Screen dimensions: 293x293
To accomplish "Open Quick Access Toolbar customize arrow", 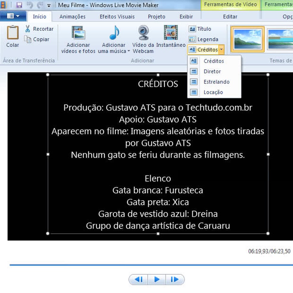I will pos(49,6).
